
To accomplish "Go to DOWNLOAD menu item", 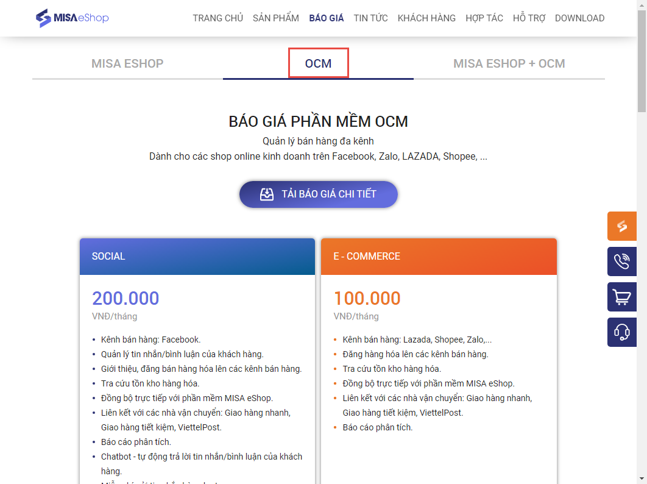I will click(580, 18).
